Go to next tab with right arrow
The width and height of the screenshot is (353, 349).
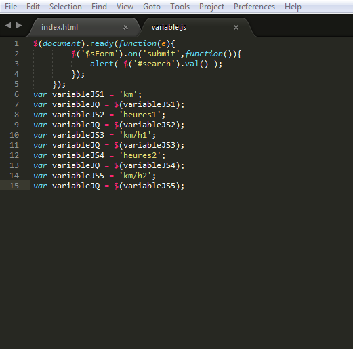coord(19,25)
